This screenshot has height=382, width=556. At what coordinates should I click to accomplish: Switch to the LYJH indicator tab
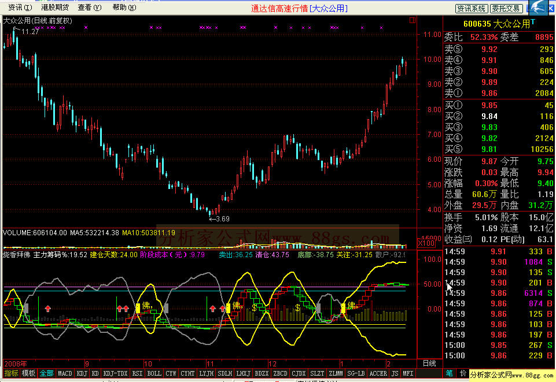207,373
